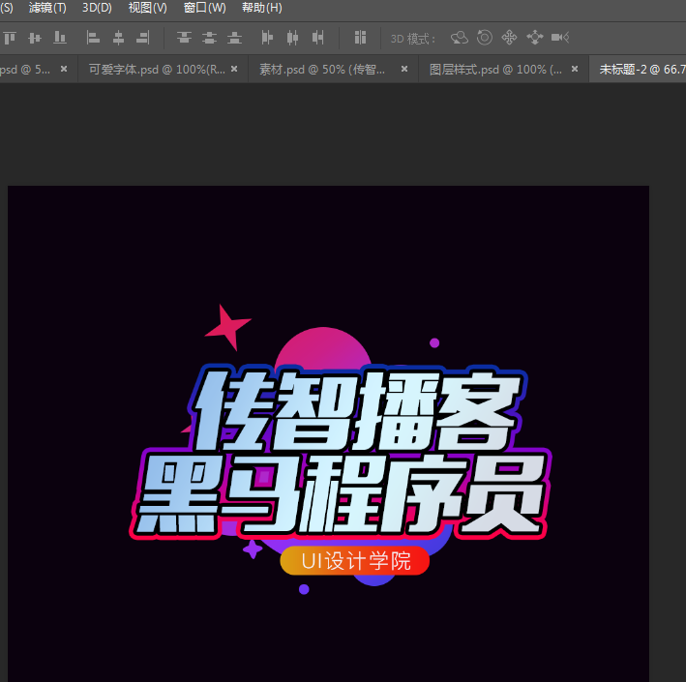
Task: Click the align vertical centers icon
Action: click(35, 38)
